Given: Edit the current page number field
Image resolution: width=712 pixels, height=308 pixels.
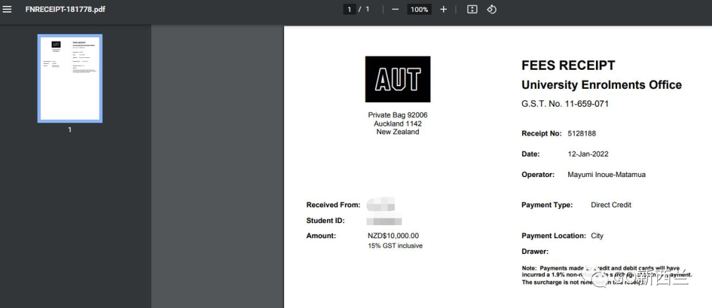Looking at the screenshot, I should click(x=349, y=9).
